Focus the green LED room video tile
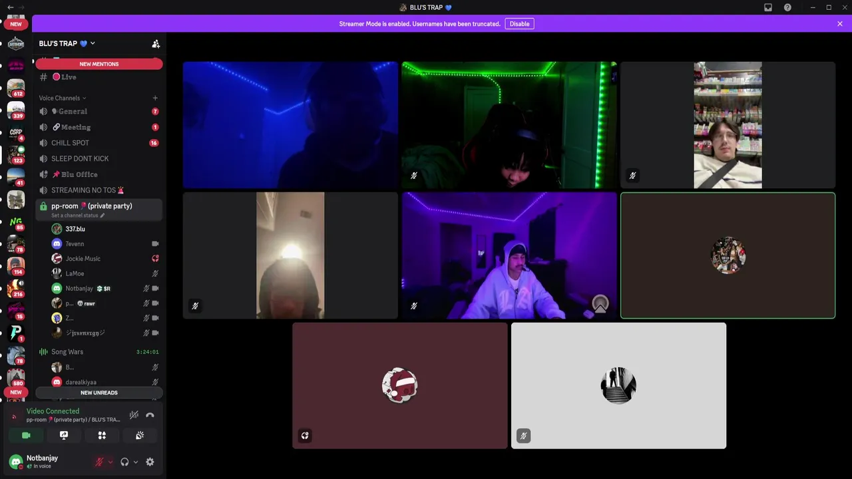The image size is (852, 479). pos(509,125)
